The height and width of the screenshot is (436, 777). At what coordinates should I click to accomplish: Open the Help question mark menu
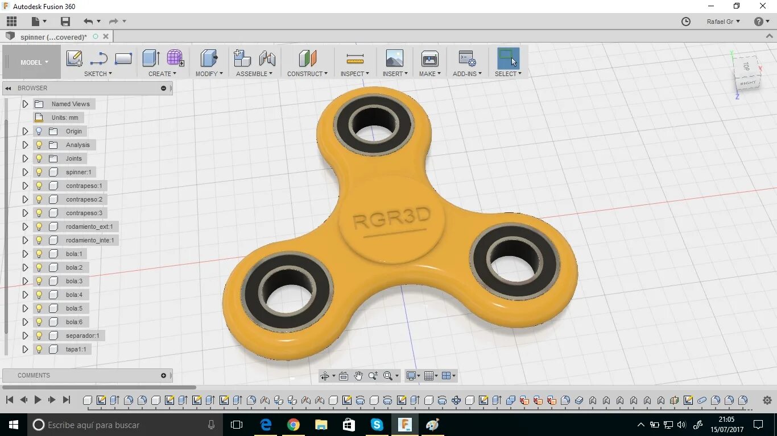tap(762, 22)
